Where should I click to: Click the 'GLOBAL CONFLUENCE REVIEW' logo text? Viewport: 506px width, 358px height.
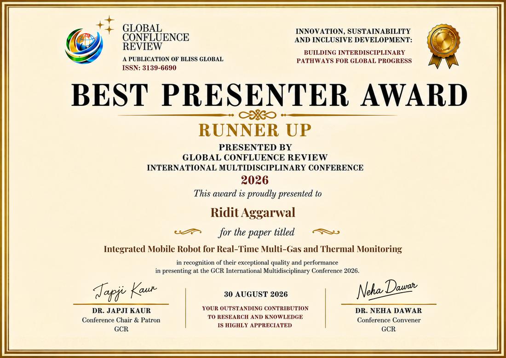coord(155,37)
